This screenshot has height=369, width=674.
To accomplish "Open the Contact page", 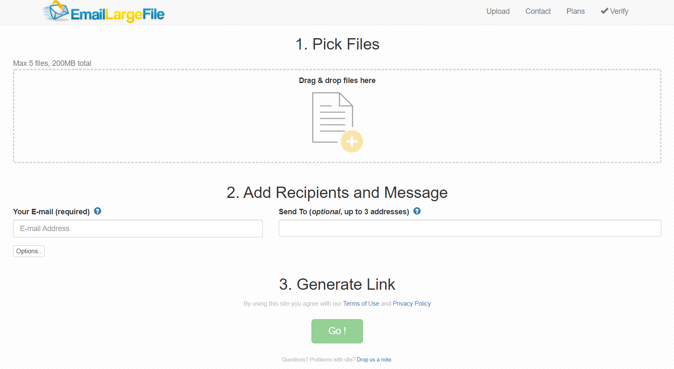I will (x=538, y=11).
